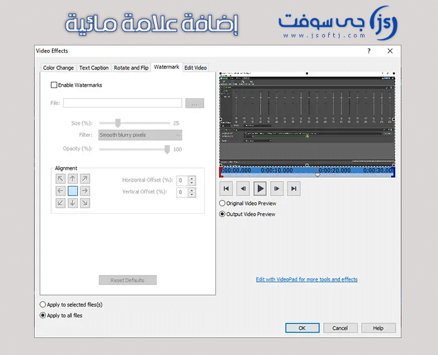Viewport: 438px width, 355px height.
Task: Jump to end of video preview
Action: pos(293,189)
